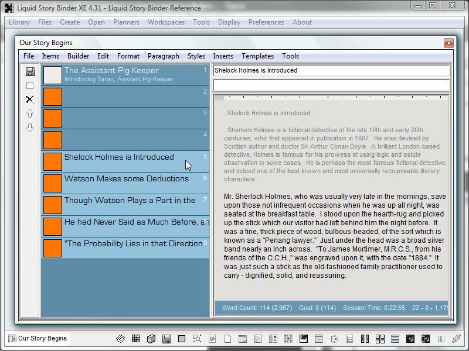Click the empty description field below the title
Viewport: 469px width, 351px height.
click(331, 85)
